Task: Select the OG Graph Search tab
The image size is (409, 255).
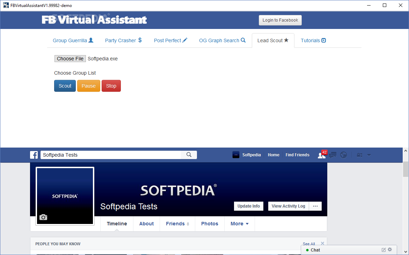Action: tap(222, 40)
